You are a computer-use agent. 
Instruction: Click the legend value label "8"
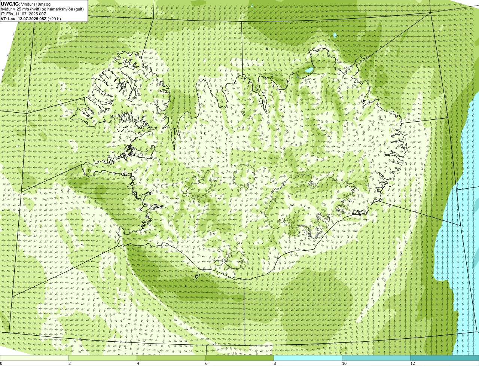tap(274, 363)
